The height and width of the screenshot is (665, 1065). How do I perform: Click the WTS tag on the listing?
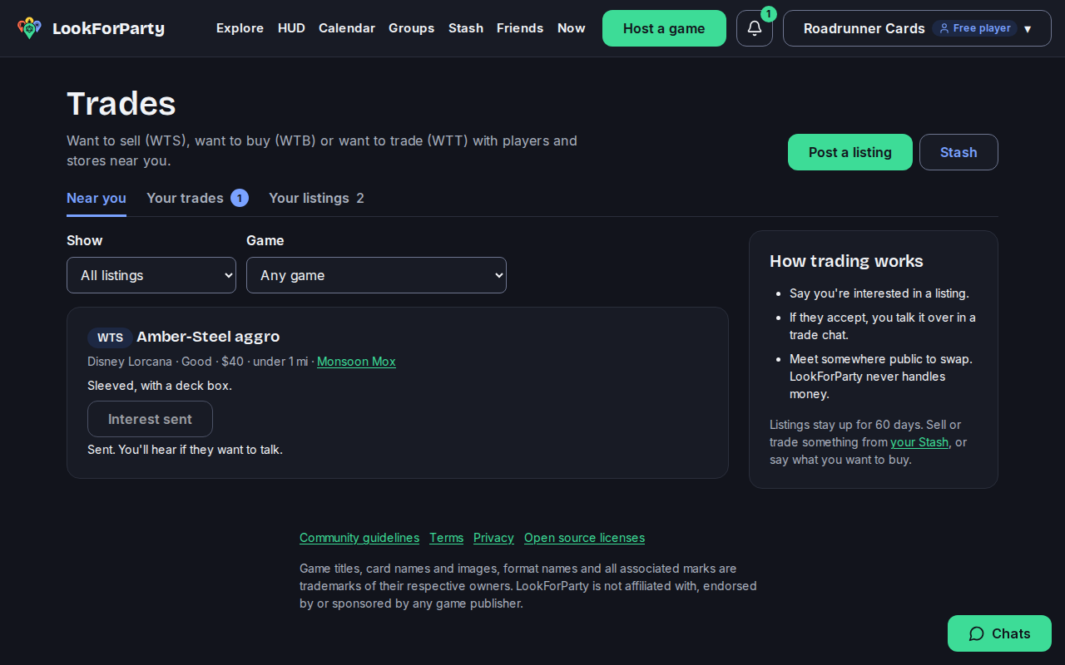click(110, 337)
